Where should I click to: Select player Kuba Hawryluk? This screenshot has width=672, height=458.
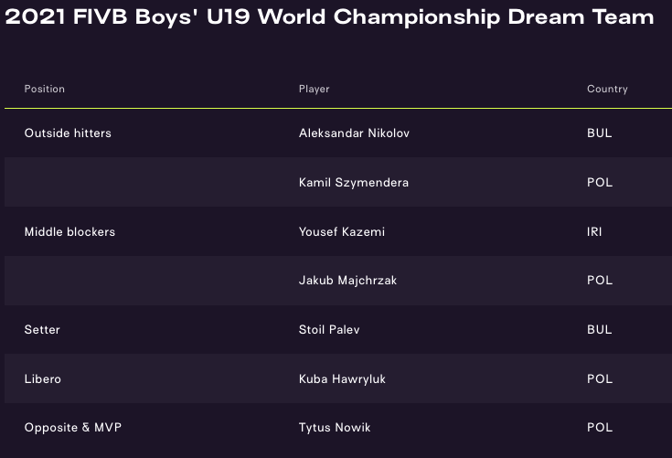pyautogui.click(x=342, y=379)
